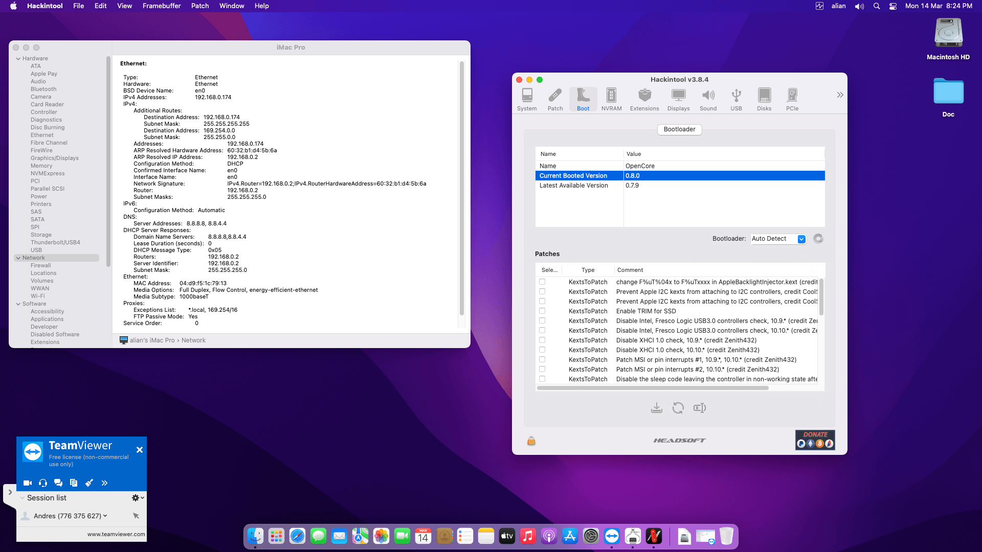
Task: Open the TeamViewer chat icon
Action: click(x=58, y=483)
